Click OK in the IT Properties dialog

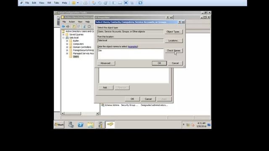coord(132,99)
